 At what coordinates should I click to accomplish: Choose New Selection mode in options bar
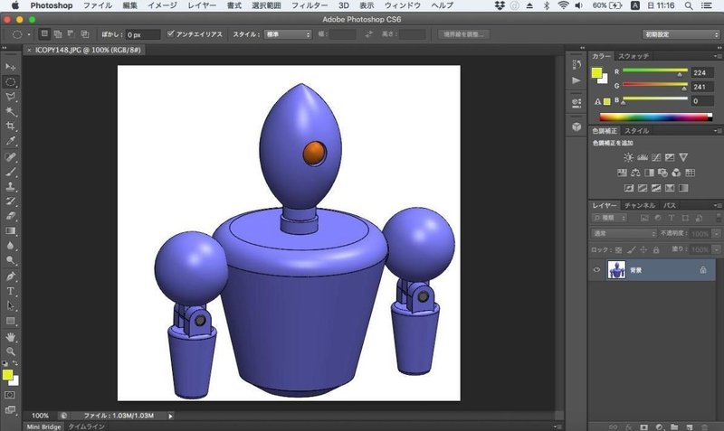point(44,33)
